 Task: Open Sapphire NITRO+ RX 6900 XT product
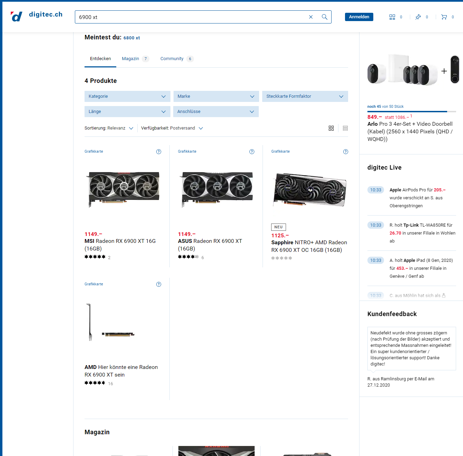coord(309,246)
